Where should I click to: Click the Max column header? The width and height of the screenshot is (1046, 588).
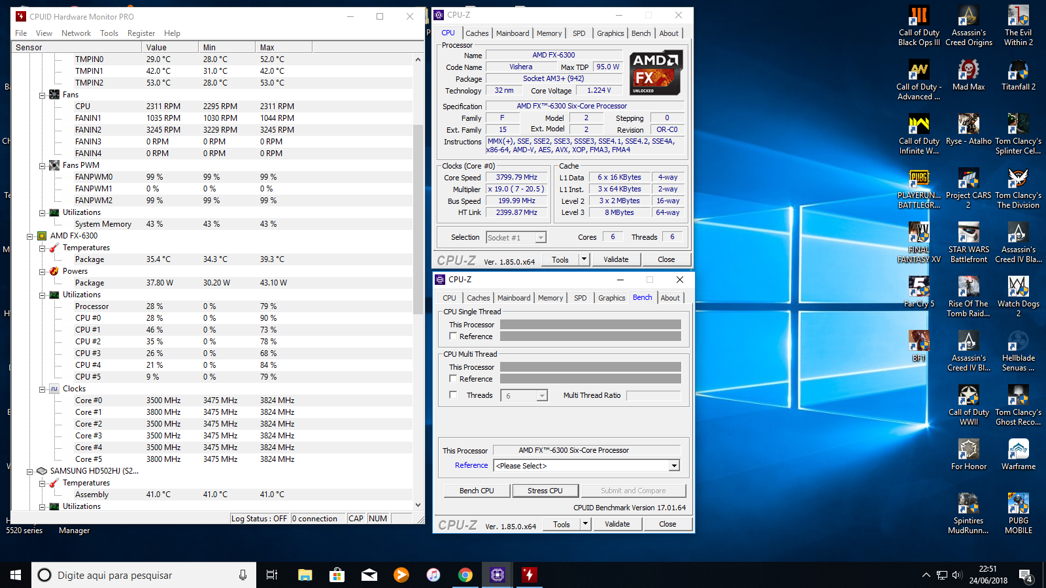[x=284, y=47]
